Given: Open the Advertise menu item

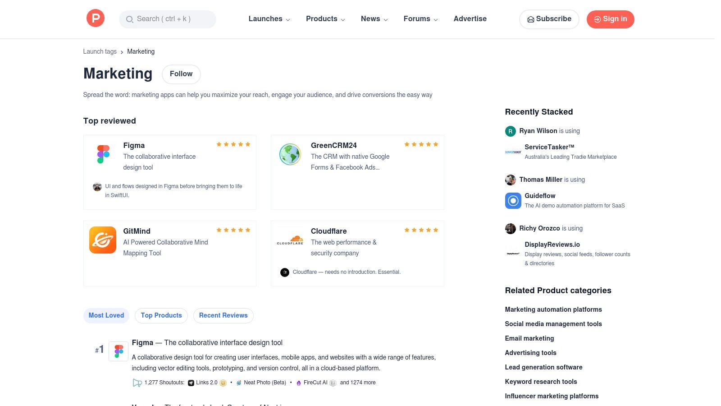Looking at the screenshot, I should (x=470, y=19).
